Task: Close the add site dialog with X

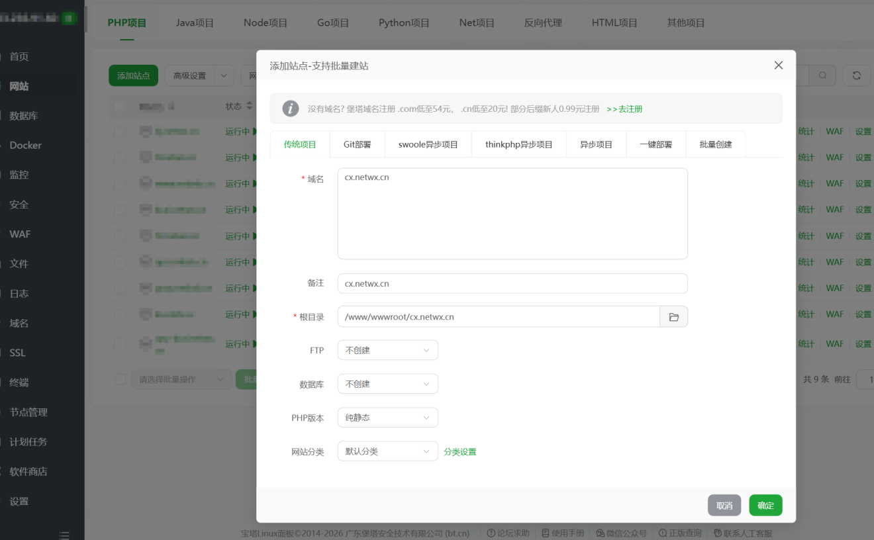Action: coord(778,65)
